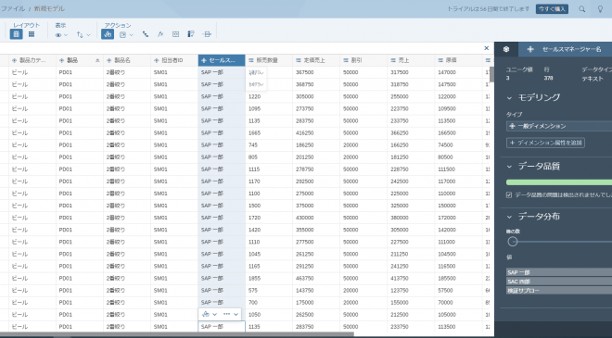Click the transform action icon under アクション
Image resolution: width=612 pixels, height=338 pixels.
pos(108,34)
